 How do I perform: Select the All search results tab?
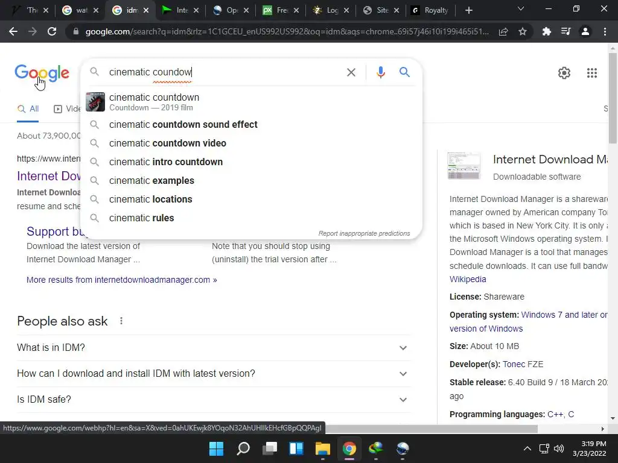pyautogui.click(x=28, y=109)
